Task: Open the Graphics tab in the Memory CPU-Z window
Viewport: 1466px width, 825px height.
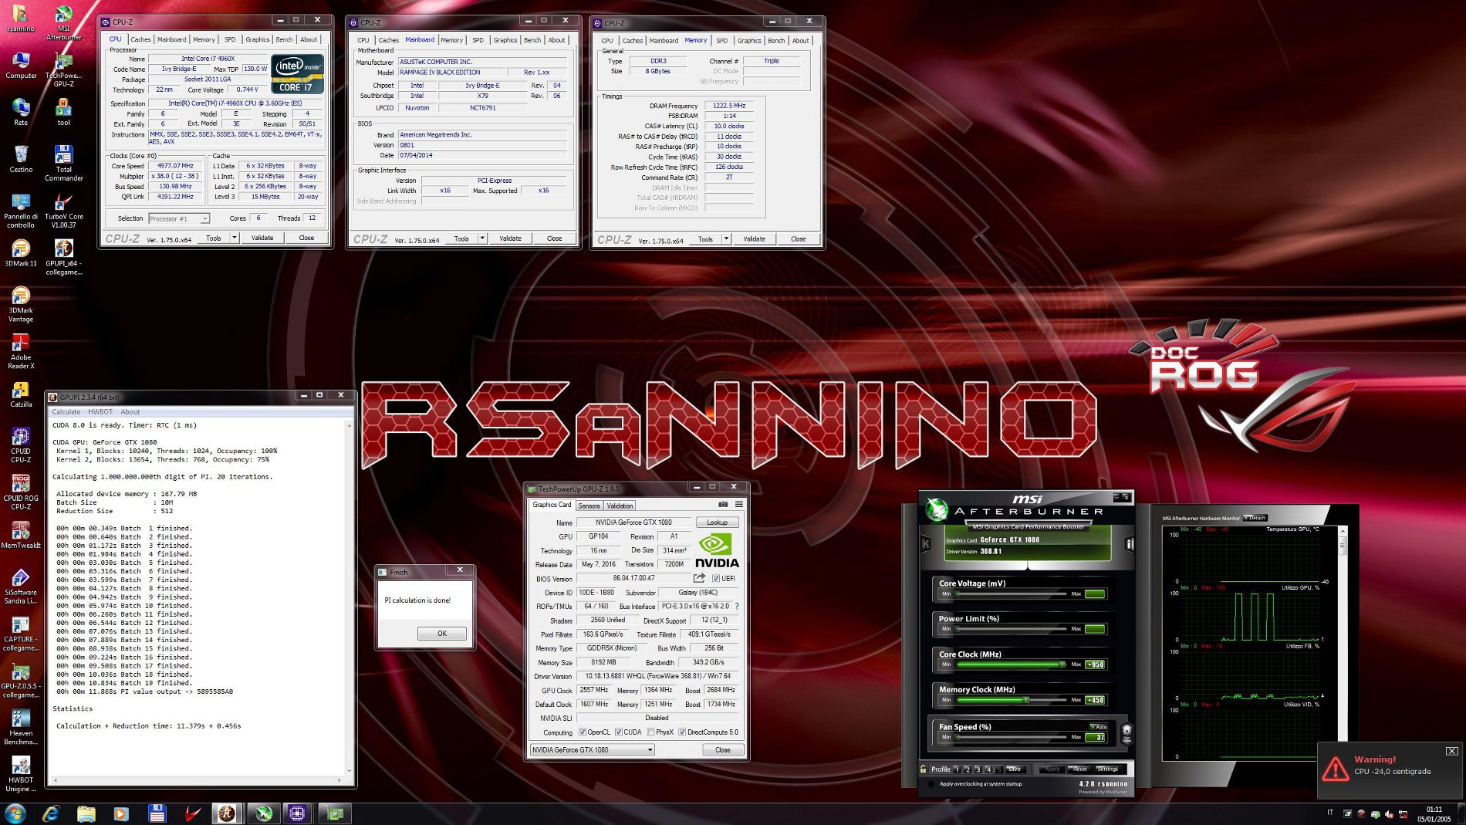Action: point(748,41)
